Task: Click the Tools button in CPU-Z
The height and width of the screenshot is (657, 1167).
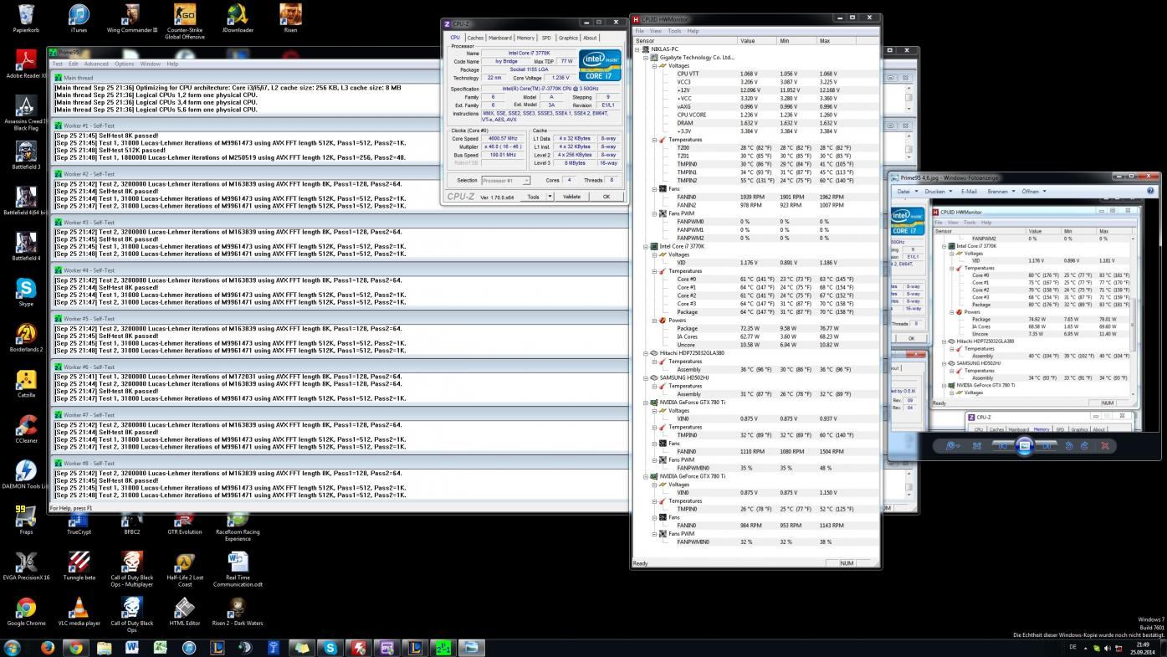Action: tap(533, 197)
